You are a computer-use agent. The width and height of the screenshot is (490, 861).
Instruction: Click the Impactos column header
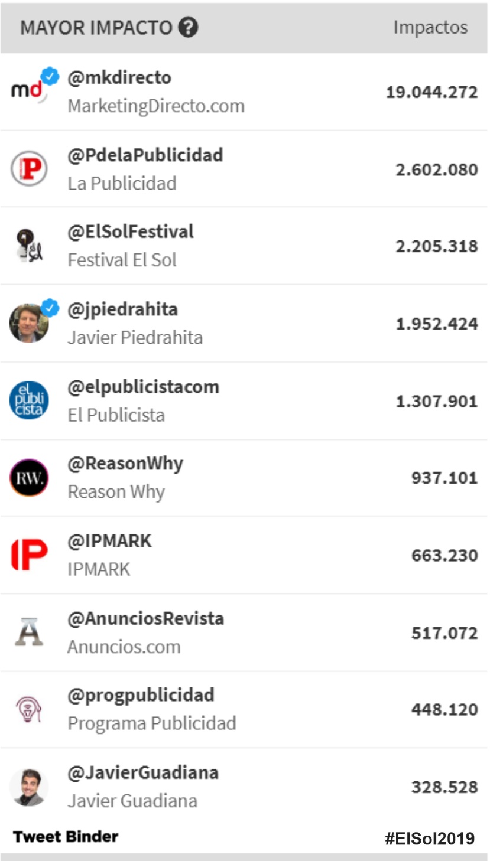(x=430, y=27)
